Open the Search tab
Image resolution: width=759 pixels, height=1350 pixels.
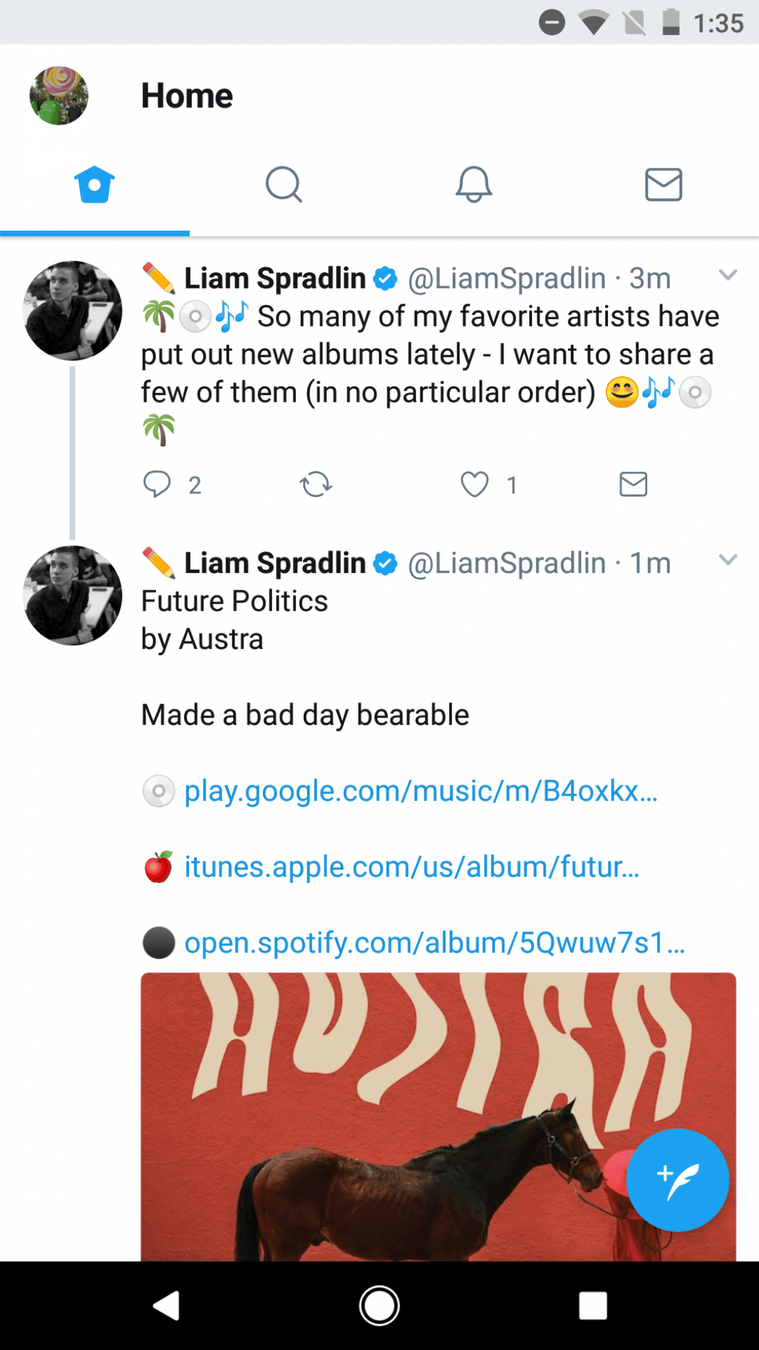[284, 184]
